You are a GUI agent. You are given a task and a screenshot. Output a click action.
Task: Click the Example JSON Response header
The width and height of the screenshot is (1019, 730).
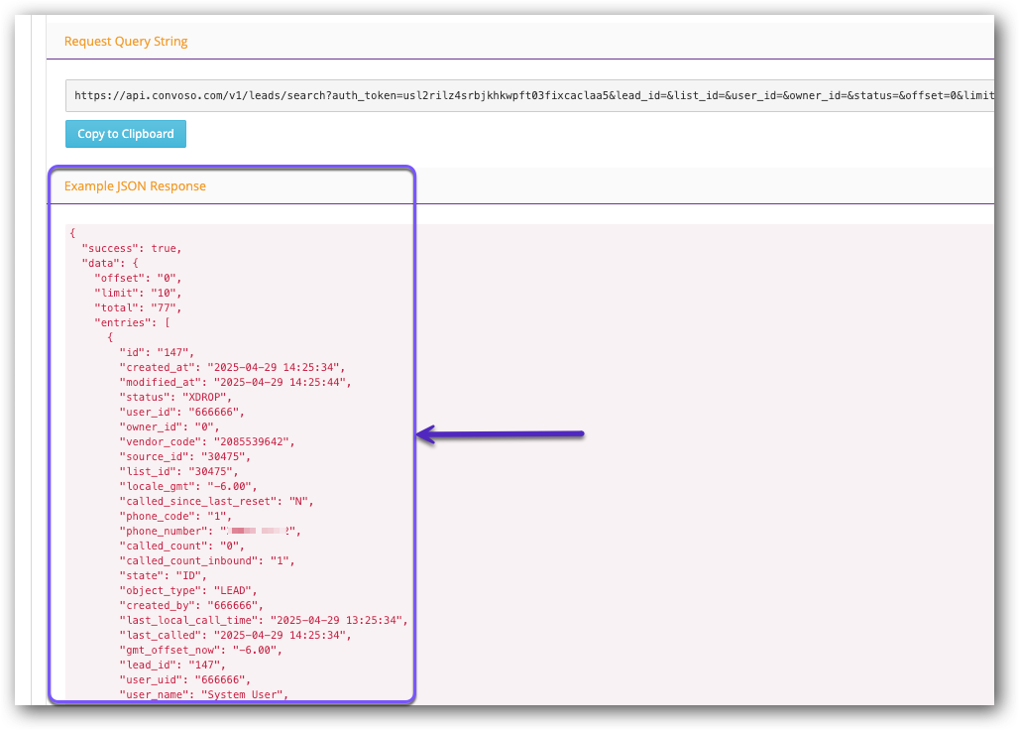[x=134, y=185]
